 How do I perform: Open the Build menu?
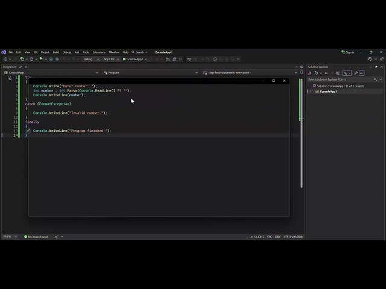(56, 52)
